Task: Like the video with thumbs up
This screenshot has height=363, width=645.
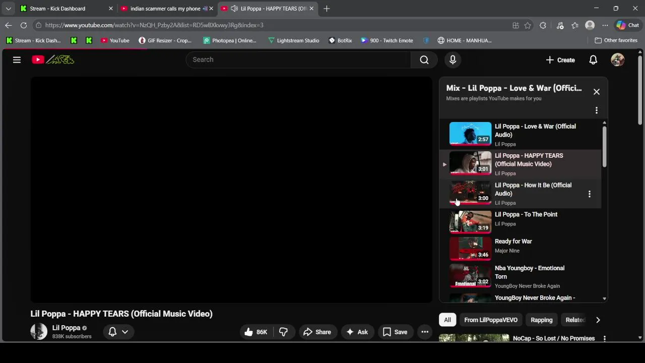Action: (x=255, y=332)
